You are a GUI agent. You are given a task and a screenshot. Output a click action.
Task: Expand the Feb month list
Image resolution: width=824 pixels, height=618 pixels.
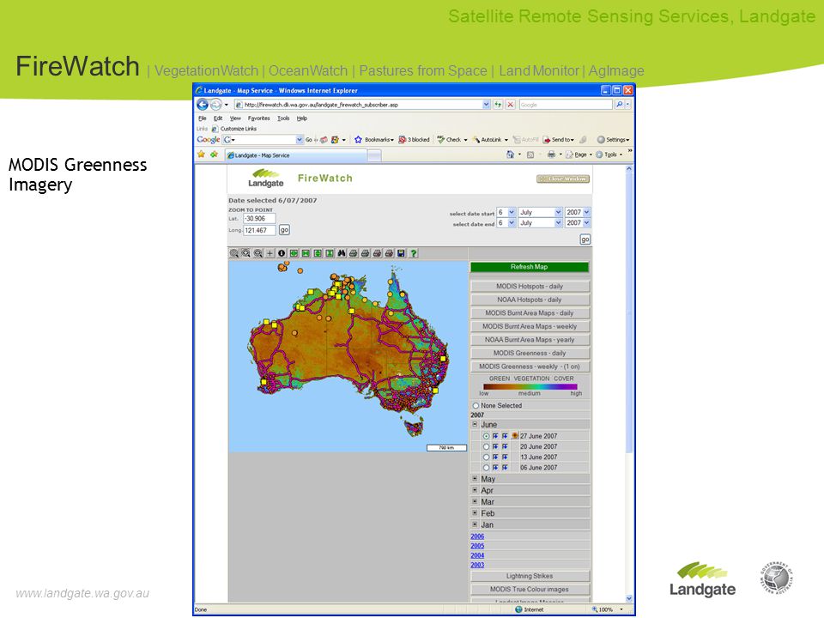[x=475, y=513]
